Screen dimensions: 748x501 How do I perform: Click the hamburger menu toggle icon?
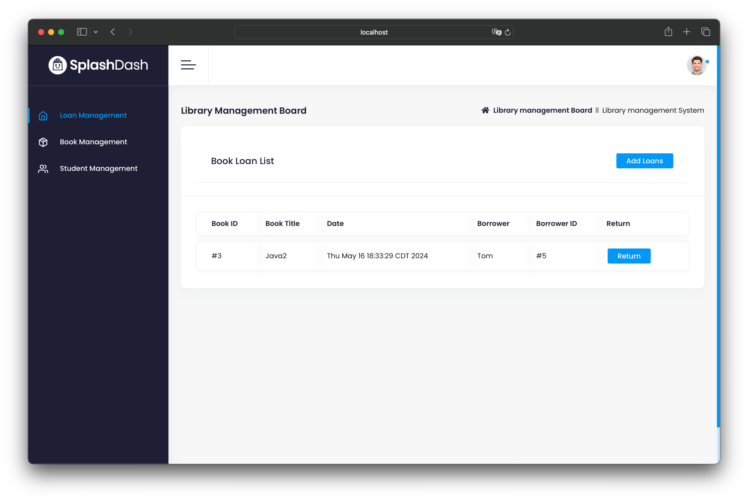189,65
